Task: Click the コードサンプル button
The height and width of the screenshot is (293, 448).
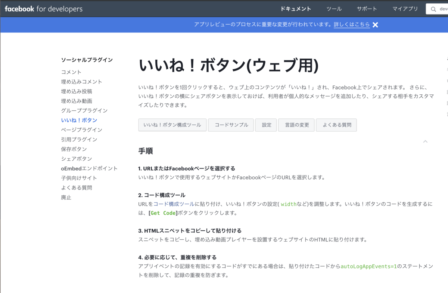Action: [x=230, y=125]
